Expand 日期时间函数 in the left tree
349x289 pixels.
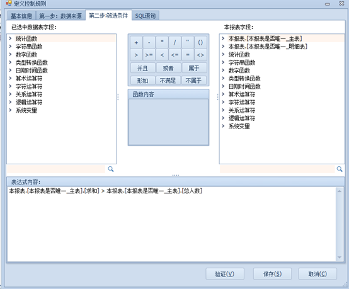tap(10, 71)
